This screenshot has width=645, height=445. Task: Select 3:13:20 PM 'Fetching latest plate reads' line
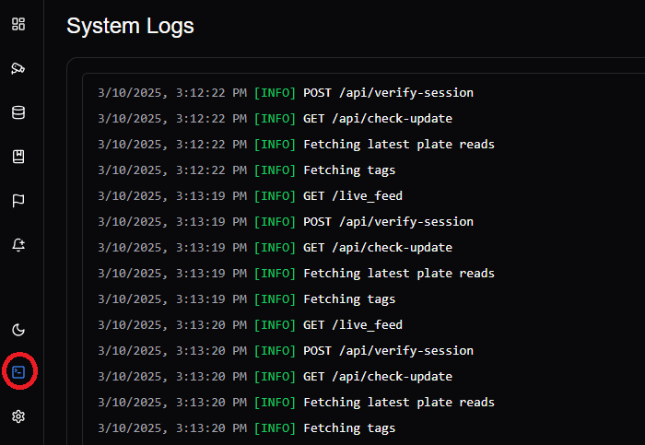coord(296,403)
